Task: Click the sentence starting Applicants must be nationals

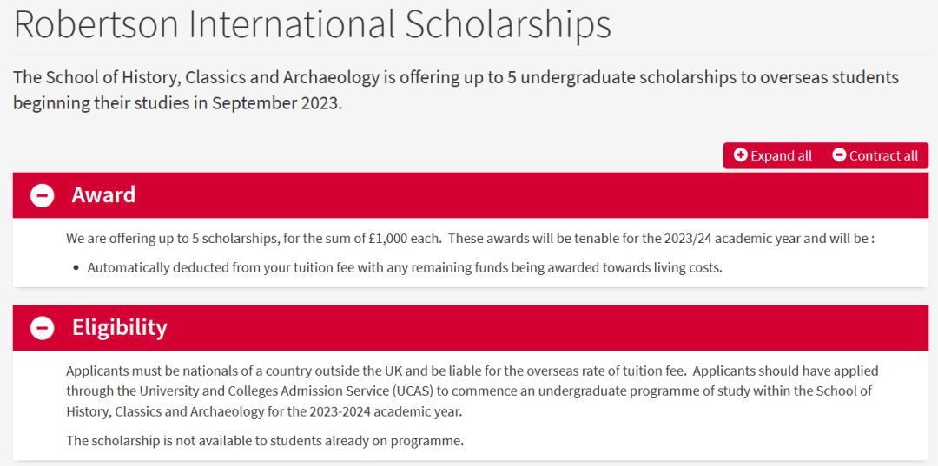Action: tap(377, 371)
